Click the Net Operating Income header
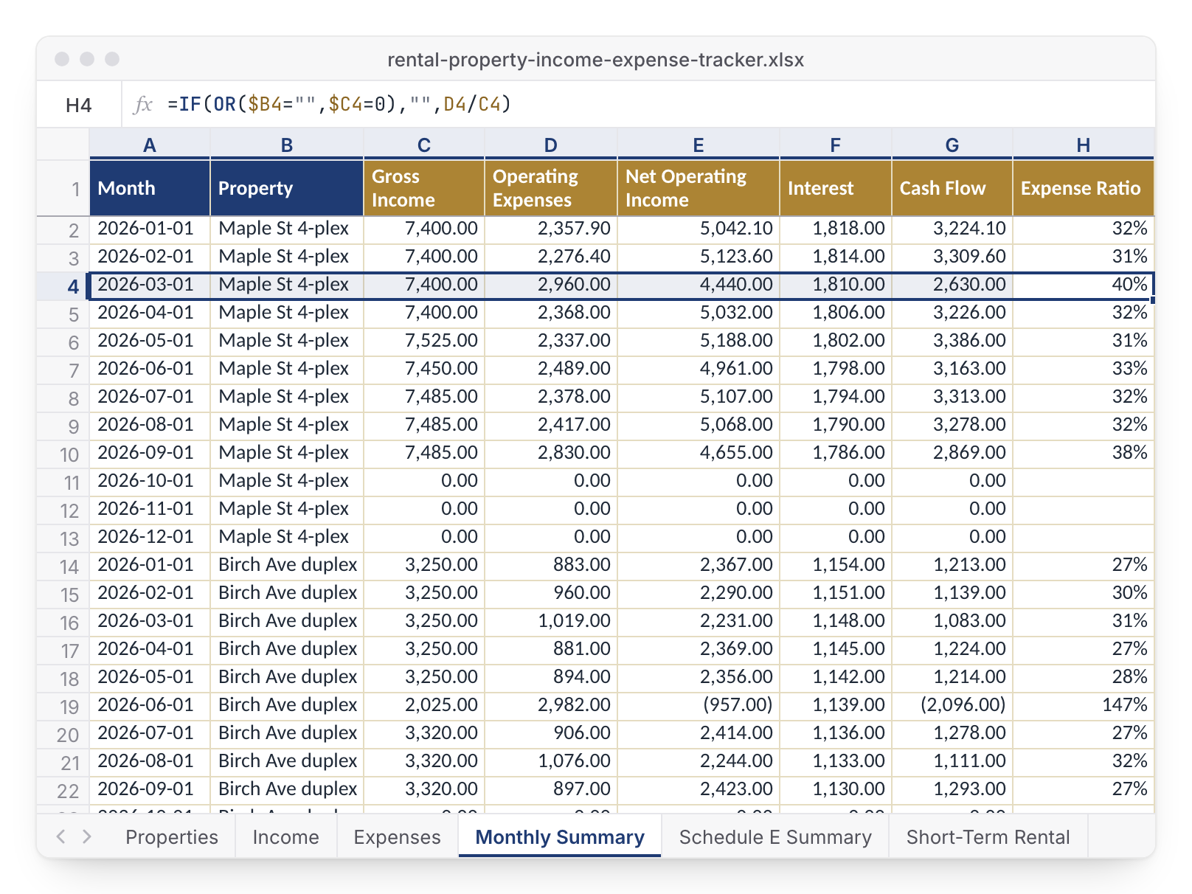This screenshot has height=894, width=1192. 699,188
